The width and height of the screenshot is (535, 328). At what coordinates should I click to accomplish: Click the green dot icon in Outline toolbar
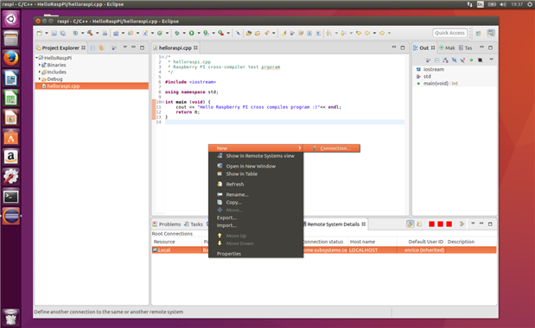pos(472,60)
